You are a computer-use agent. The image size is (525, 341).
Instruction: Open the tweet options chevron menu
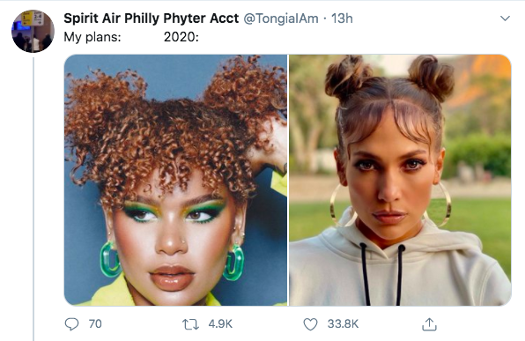505,19
